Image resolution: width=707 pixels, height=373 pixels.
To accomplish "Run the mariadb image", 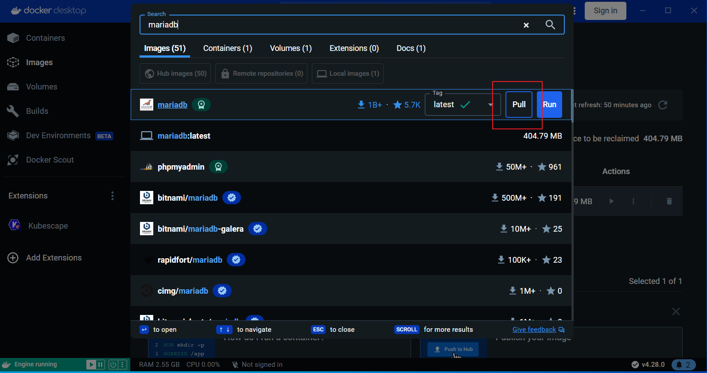I will click(550, 105).
